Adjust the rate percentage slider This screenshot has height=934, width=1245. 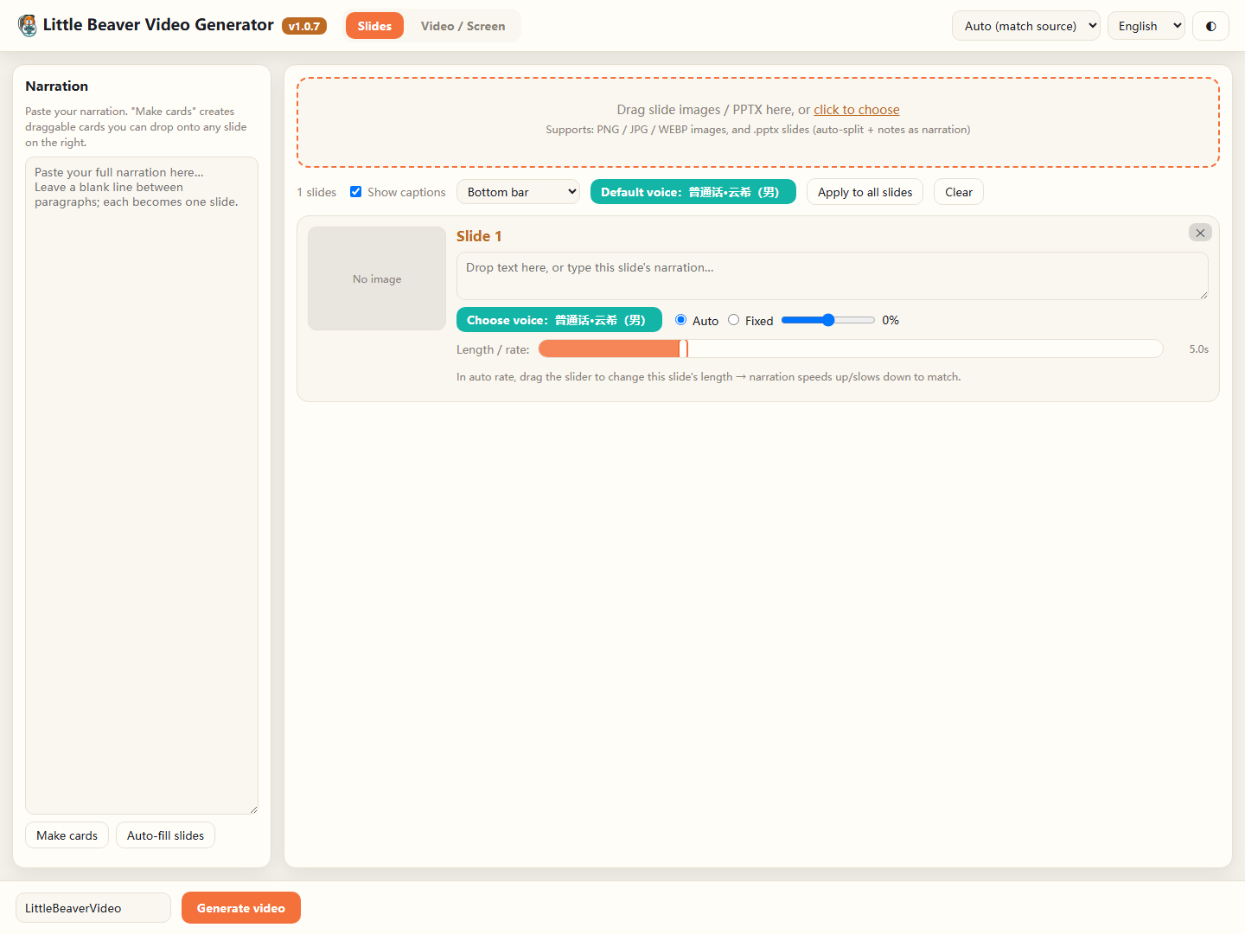click(x=828, y=320)
